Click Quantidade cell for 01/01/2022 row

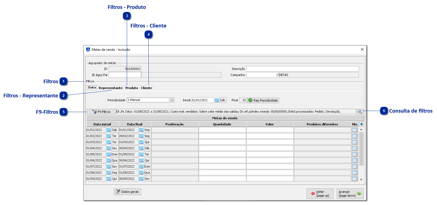point(222,130)
